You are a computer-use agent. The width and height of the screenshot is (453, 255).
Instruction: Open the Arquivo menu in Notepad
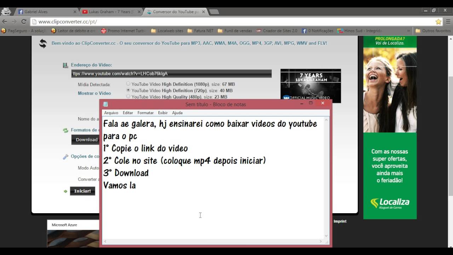(111, 113)
